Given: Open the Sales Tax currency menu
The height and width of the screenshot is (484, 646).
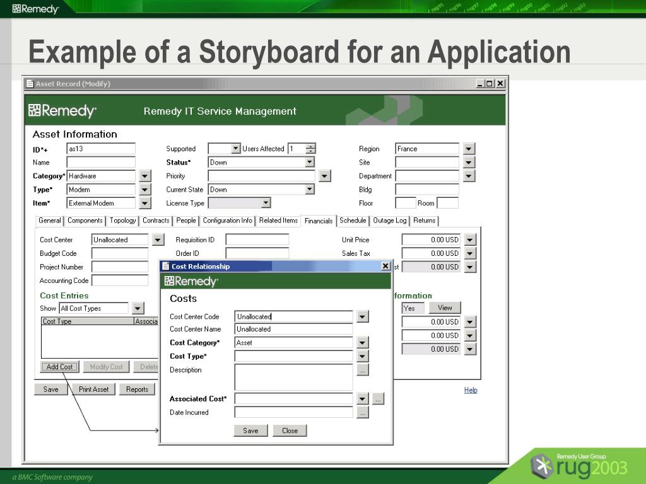Looking at the screenshot, I should click(x=470, y=253).
